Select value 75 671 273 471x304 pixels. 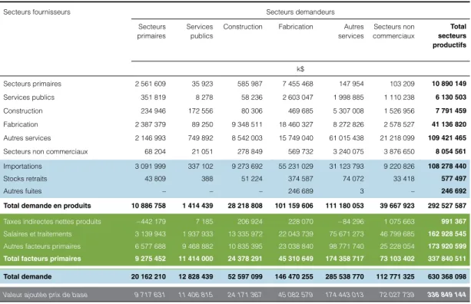click(347, 234)
